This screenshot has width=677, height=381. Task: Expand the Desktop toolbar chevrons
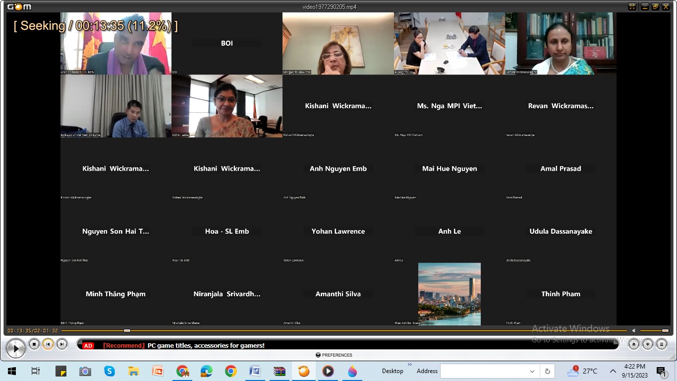point(410,365)
